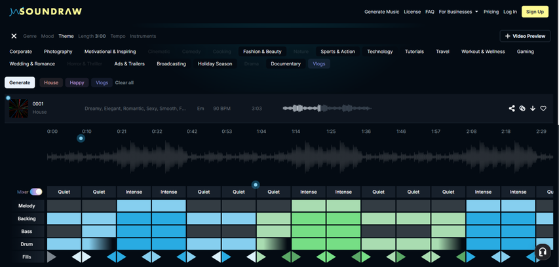Open intensity selector for Quiet section at 1:57

pyautogui.click(x=448, y=192)
